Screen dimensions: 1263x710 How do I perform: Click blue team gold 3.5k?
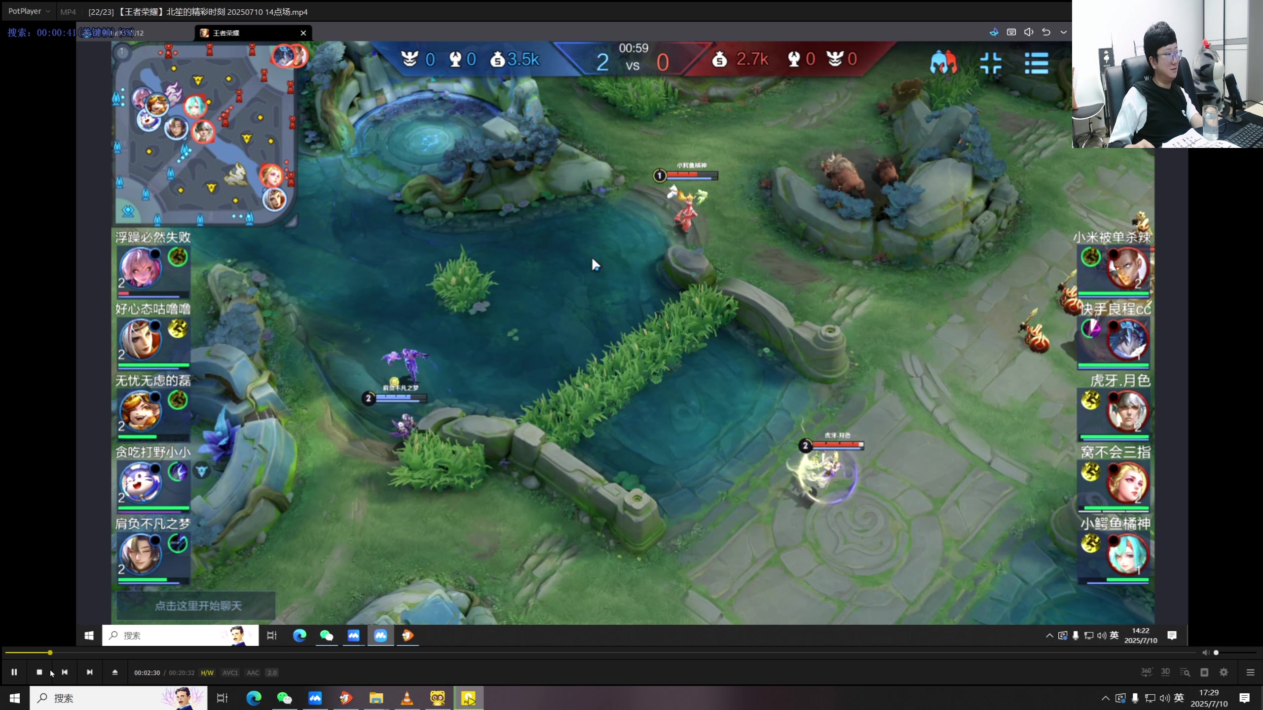coord(515,59)
